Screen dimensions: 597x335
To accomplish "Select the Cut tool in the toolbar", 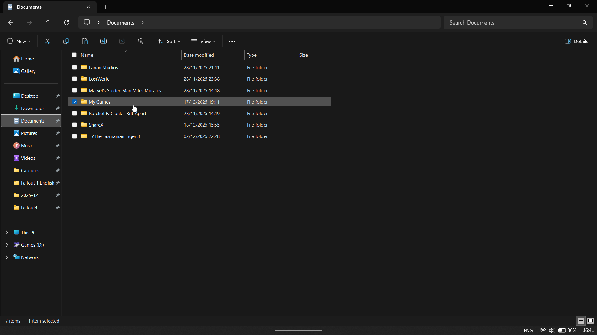I will (x=47, y=41).
